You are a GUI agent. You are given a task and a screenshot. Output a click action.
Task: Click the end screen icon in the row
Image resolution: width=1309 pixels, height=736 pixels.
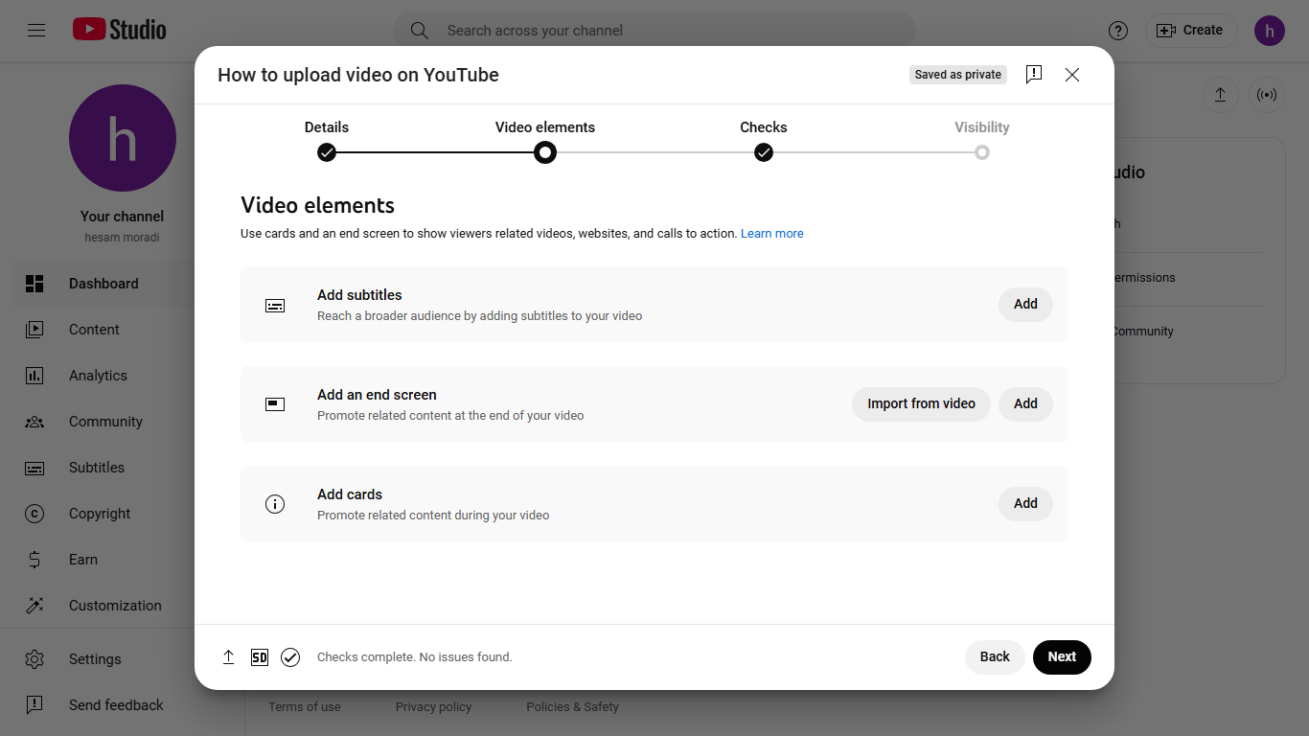pyautogui.click(x=275, y=404)
